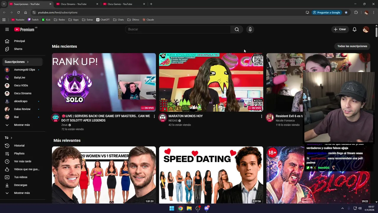378x213 pixels.
Task: Open alexelcapo channel
Action: 22,101
